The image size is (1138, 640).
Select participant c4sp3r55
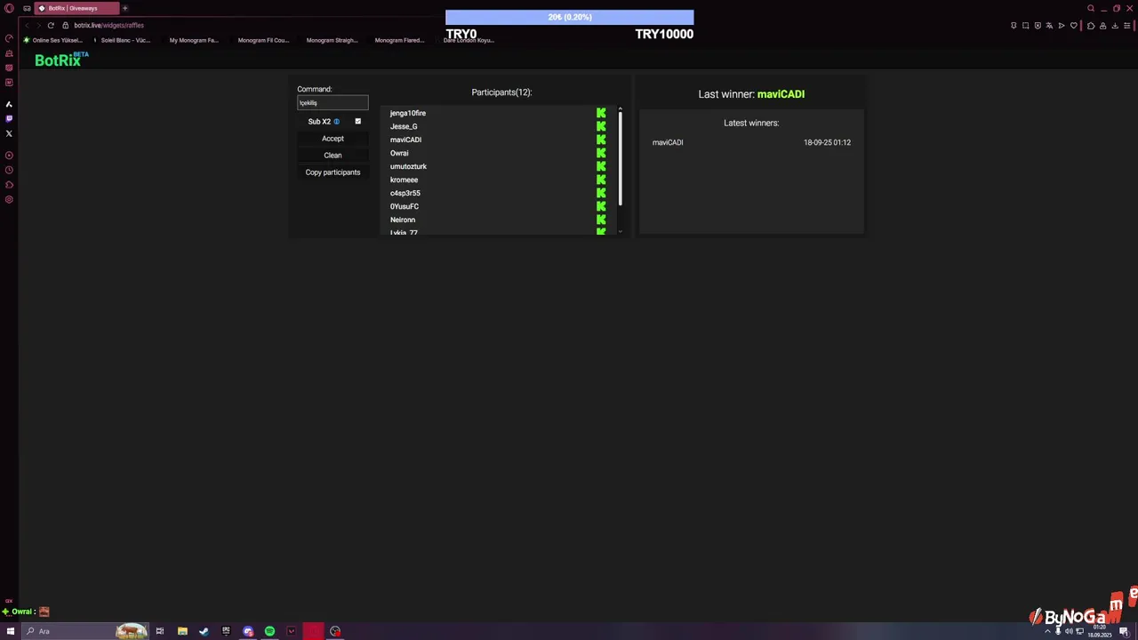[x=405, y=193]
